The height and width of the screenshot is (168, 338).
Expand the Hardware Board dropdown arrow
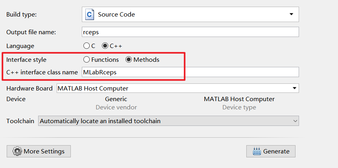(294, 88)
